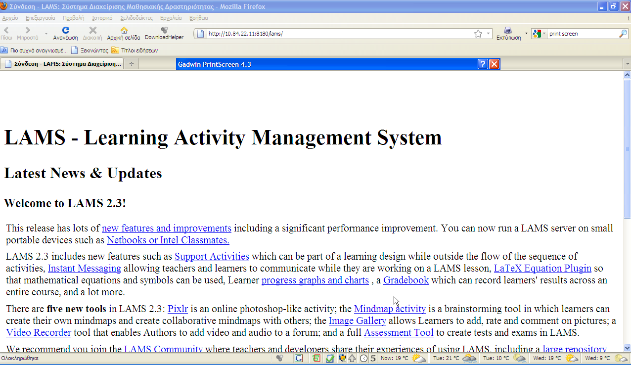Open the Ξεκινώντας bookmark
This screenshot has height=365, width=631.
tap(90, 50)
